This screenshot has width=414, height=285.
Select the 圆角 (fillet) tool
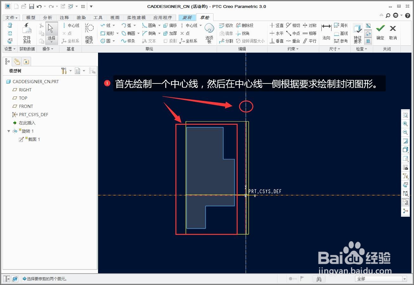pyautogui.click(x=149, y=25)
